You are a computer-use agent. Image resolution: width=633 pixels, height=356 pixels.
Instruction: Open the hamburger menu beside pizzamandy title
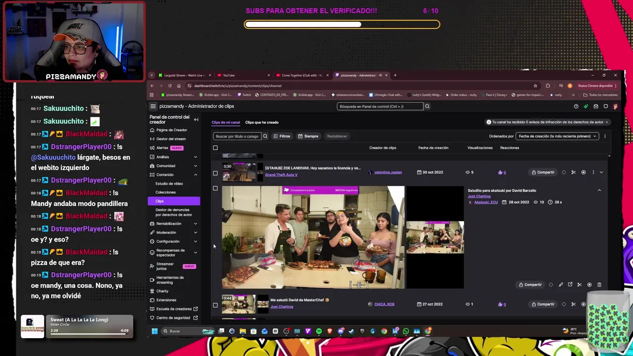[x=153, y=106]
